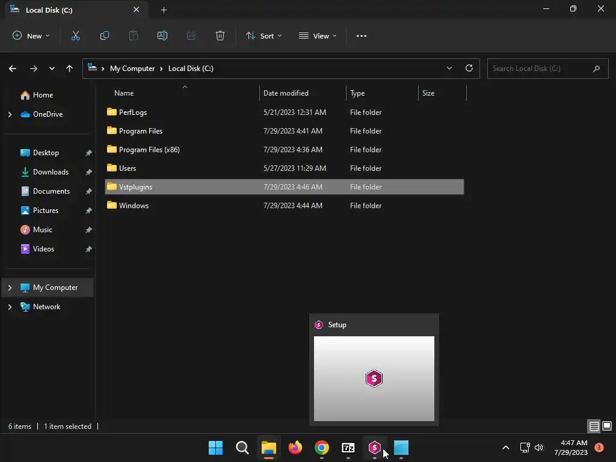Click the Size column header
The width and height of the screenshot is (616, 462).
(x=428, y=93)
